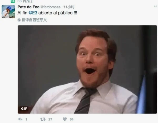Open the 11小时 timestamp link

point(69,7)
